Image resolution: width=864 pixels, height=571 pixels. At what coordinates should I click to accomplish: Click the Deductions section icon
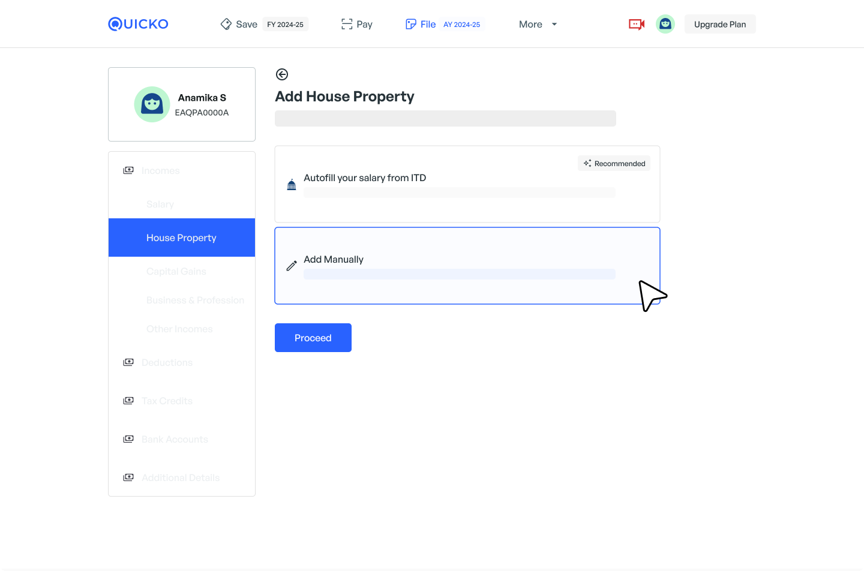128,362
